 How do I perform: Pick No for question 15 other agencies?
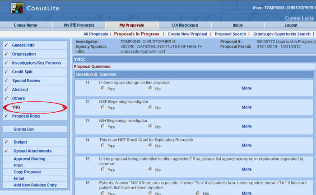tap(150, 170)
